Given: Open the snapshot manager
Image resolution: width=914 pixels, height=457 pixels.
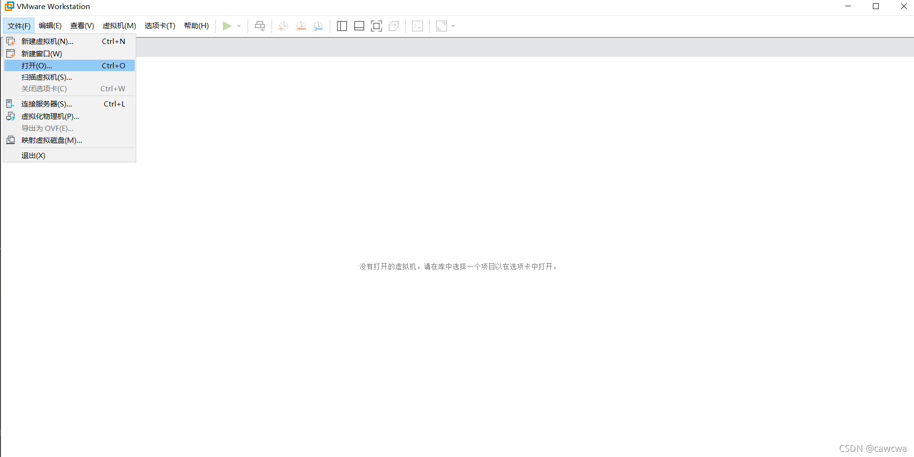Looking at the screenshot, I should pyautogui.click(x=318, y=26).
